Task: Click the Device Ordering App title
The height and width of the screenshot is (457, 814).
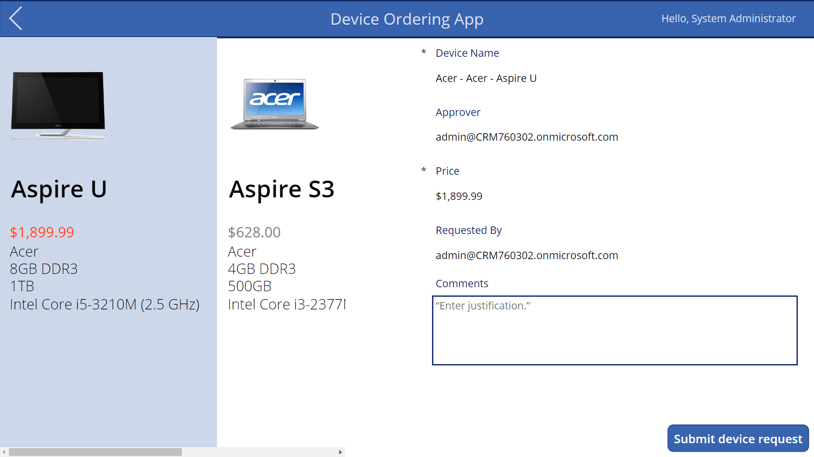Action: click(x=407, y=19)
